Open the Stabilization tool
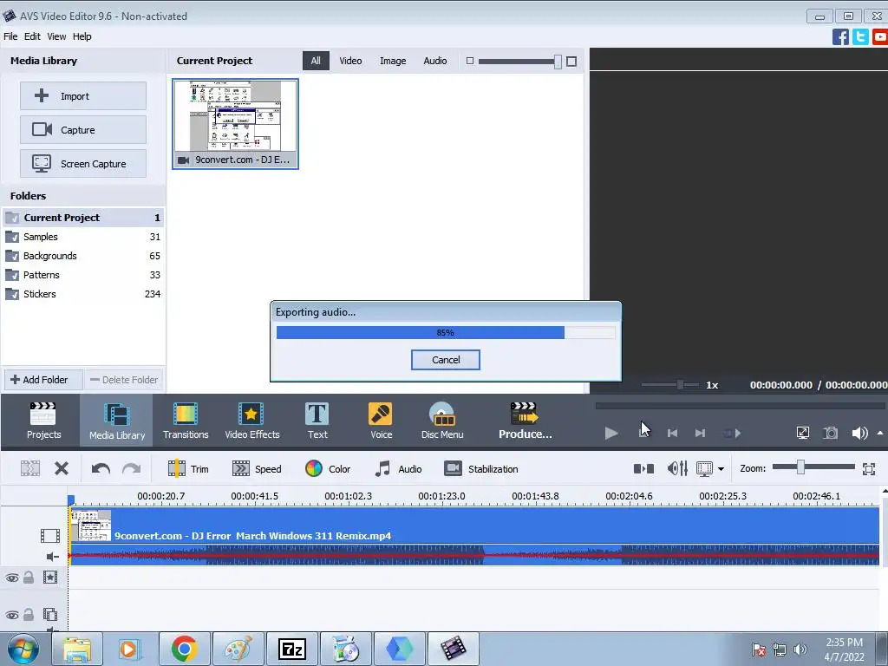Image resolution: width=888 pixels, height=666 pixels. click(x=481, y=469)
